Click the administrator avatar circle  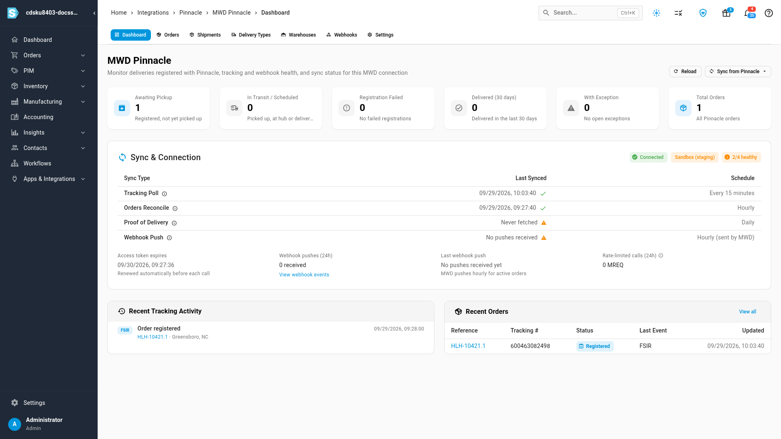click(x=15, y=424)
